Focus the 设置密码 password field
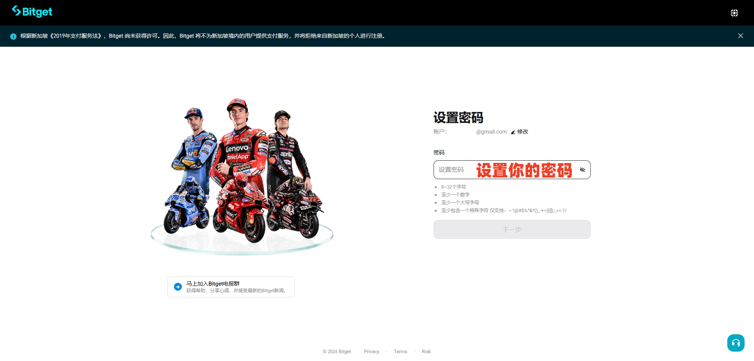 512,170
